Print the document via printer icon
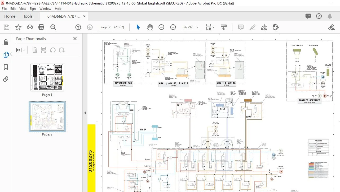This screenshot has width=340, height=192. click(41, 27)
